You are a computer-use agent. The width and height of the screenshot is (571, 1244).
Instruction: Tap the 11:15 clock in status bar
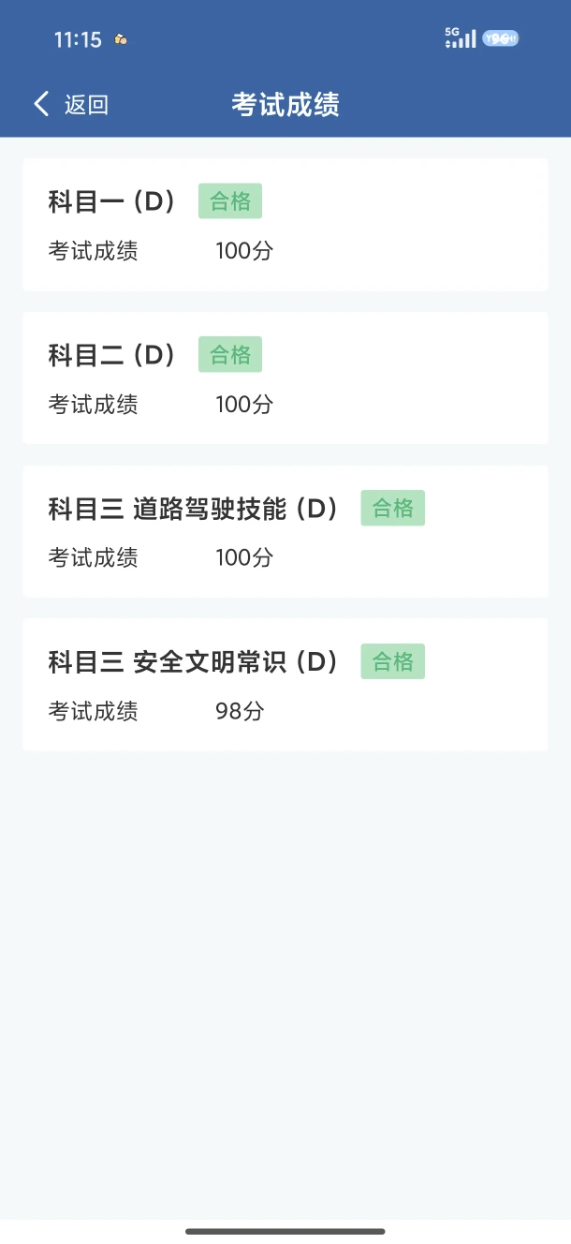click(x=78, y=39)
